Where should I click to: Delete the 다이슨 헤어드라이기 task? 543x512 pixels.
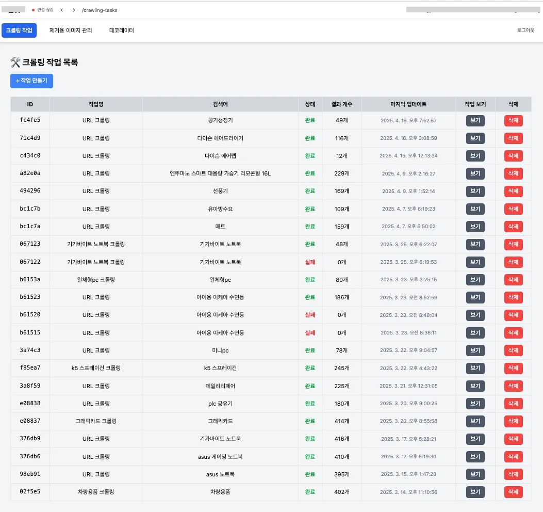pyautogui.click(x=513, y=138)
